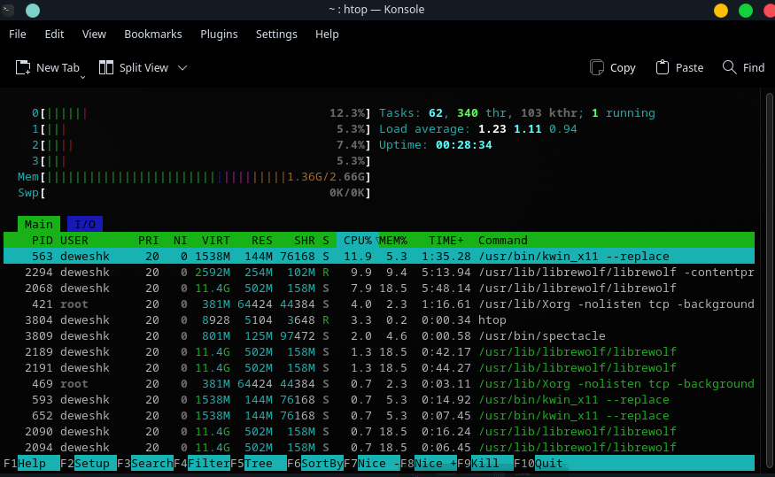The image size is (775, 477).
Task: Switch to the I/O tab in htop
Action: click(84, 224)
